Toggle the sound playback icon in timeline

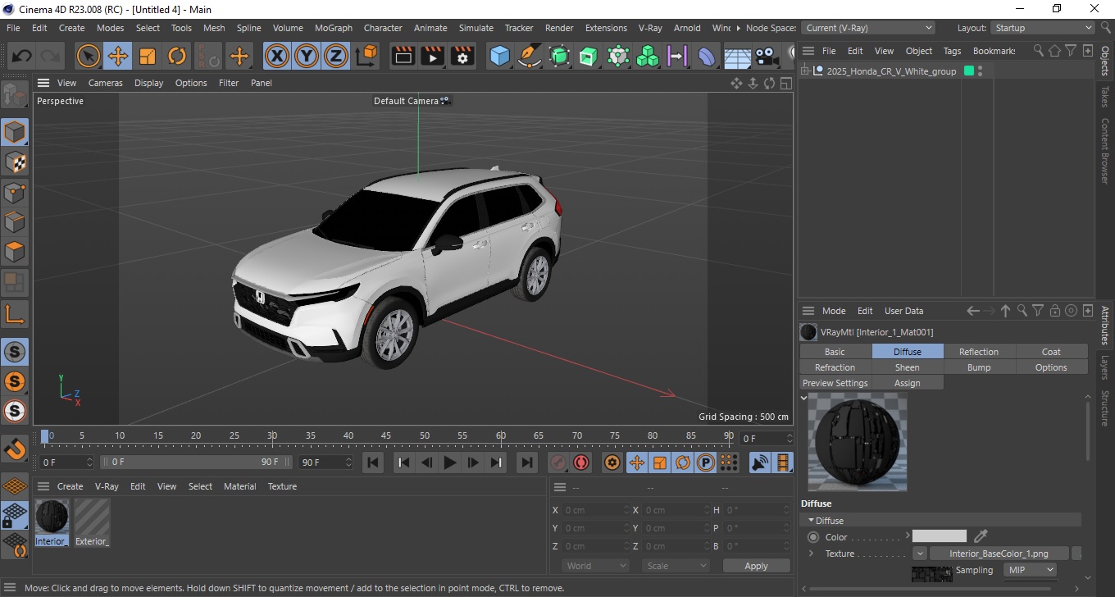click(760, 463)
